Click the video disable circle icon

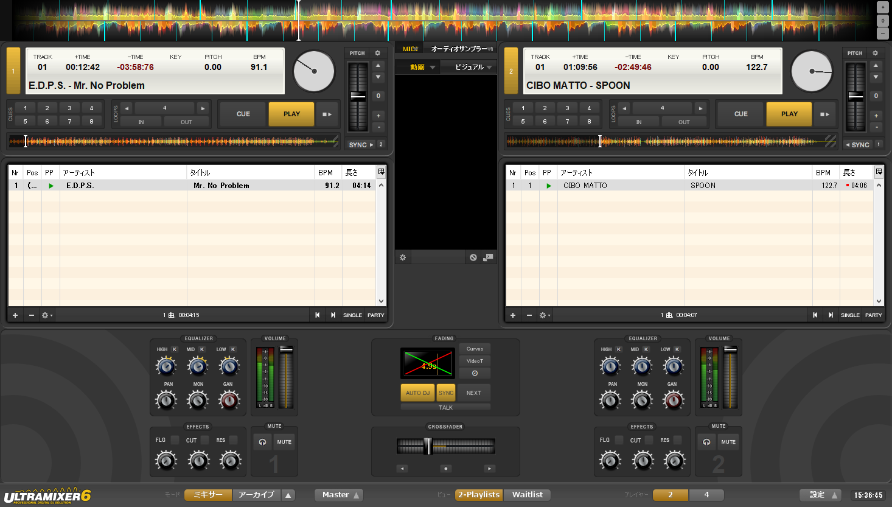(473, 257)
